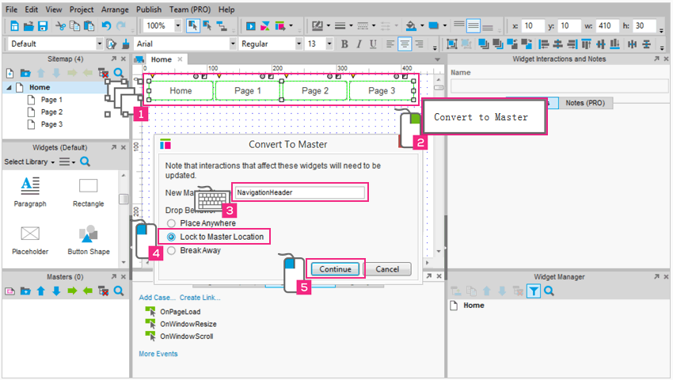Image resolution: width=673 pixels, height=380 pixels.
Task: Search the Sitemap panel with magnifier icon
Action: tap(118, 73)
